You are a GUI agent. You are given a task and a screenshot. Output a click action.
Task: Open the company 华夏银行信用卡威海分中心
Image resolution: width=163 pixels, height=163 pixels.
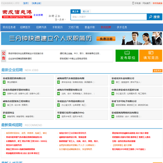(x=71, y=113)
